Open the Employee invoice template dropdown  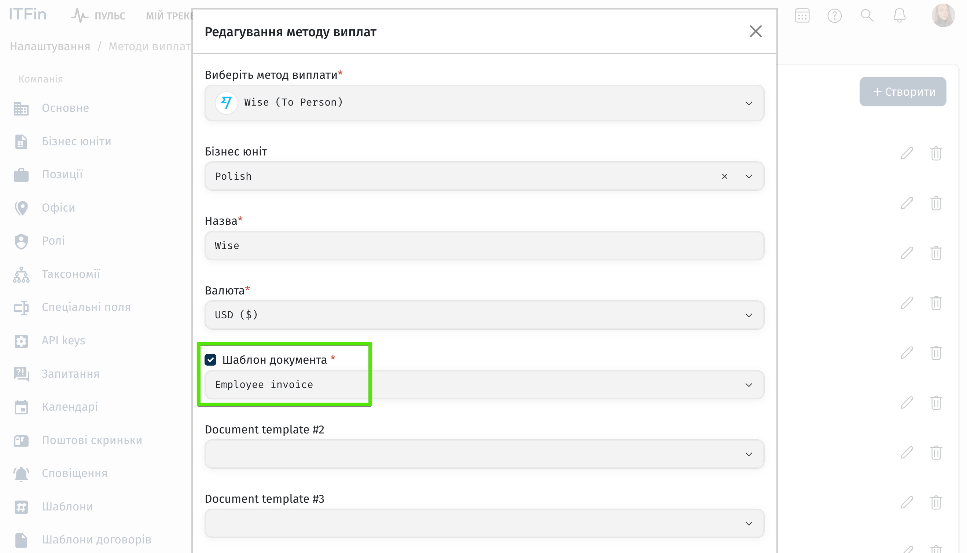point(748,385)
